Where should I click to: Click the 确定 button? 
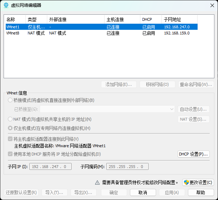pos(113,192)
